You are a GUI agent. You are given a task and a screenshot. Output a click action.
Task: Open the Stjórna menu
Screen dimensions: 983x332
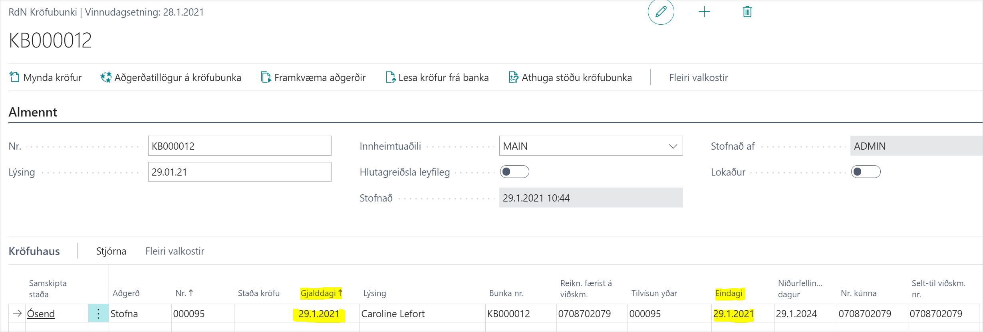tap(111, 251)
